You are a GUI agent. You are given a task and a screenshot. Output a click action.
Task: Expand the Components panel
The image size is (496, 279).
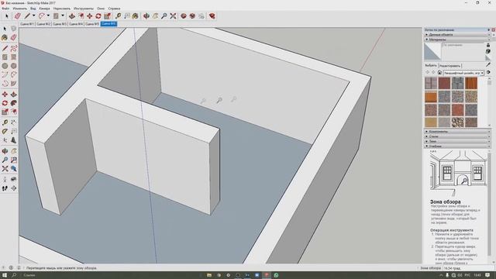point(456,131)
